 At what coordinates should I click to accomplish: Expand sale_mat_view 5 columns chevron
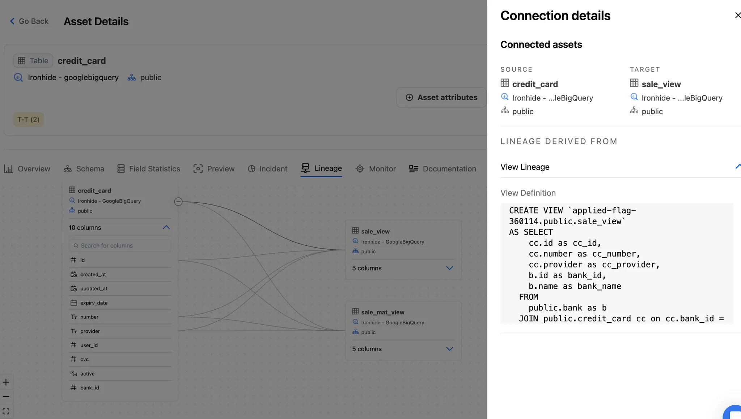(449, 349)
